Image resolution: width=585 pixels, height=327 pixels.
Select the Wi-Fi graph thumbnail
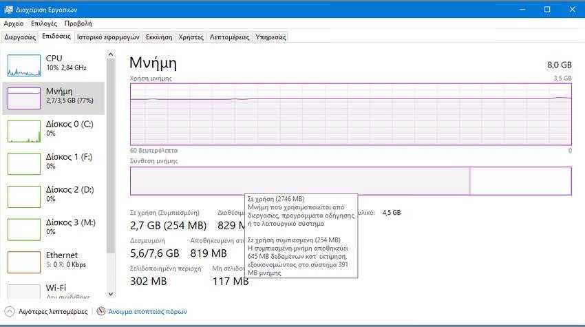pyautogui.click(x=24, y=291)
